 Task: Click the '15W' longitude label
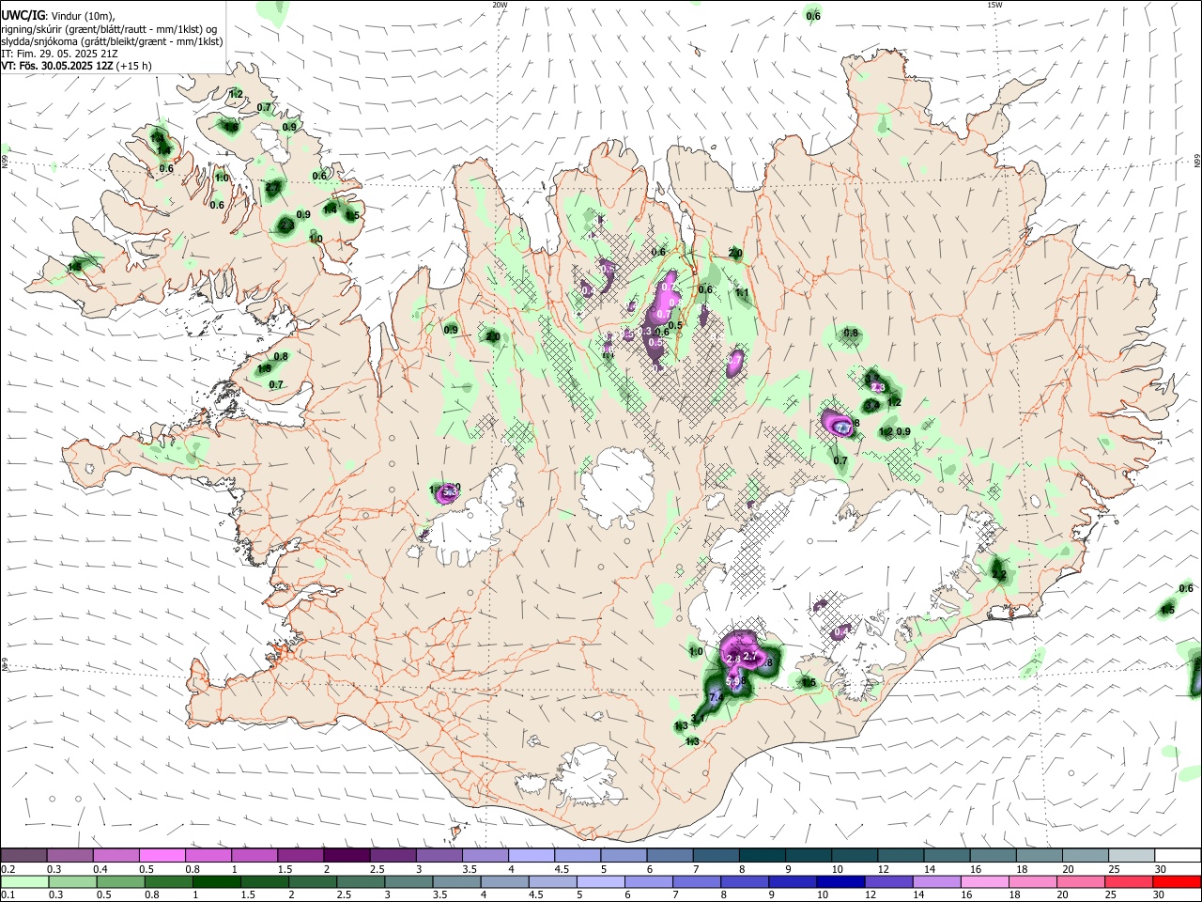tap(994, 5)
